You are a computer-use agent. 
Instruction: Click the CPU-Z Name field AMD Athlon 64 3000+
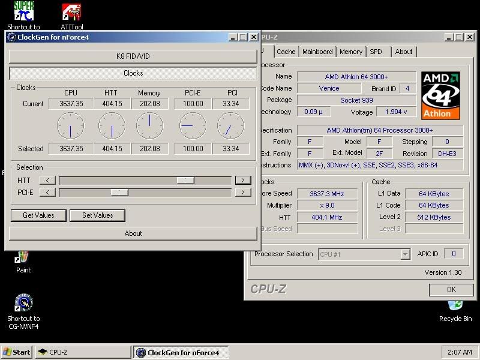tap(356, 77)
